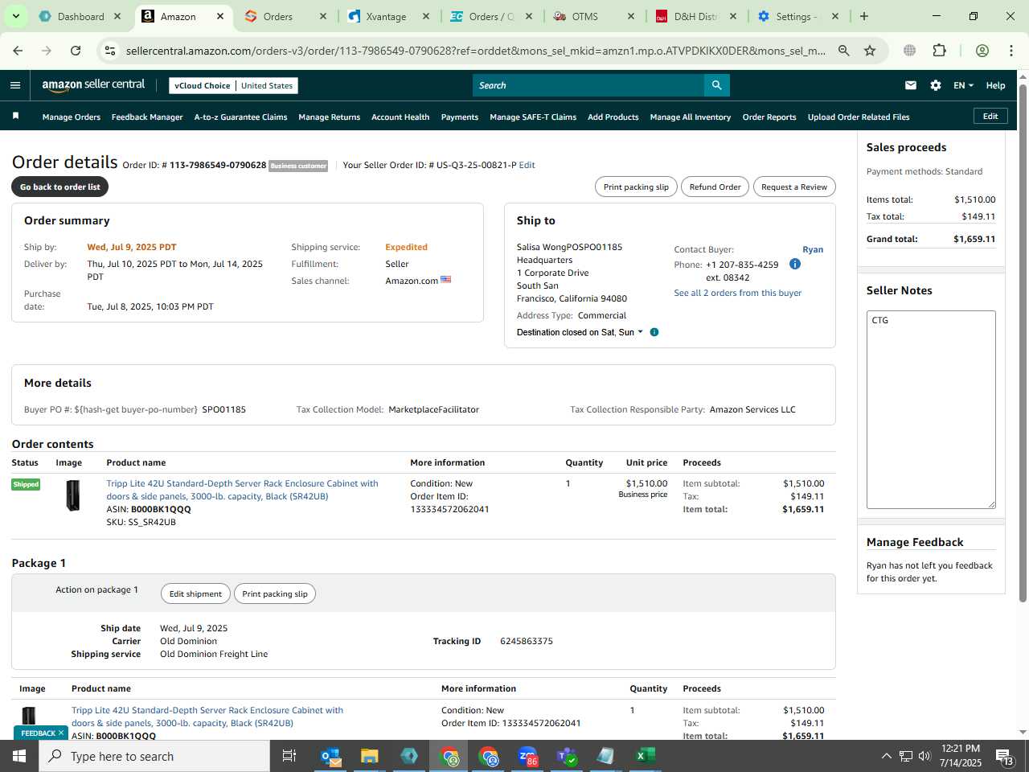Screen dimensions: 1029x772
Task: Open the tab search dropdown arrow
Action: click(x=15, y=16)
